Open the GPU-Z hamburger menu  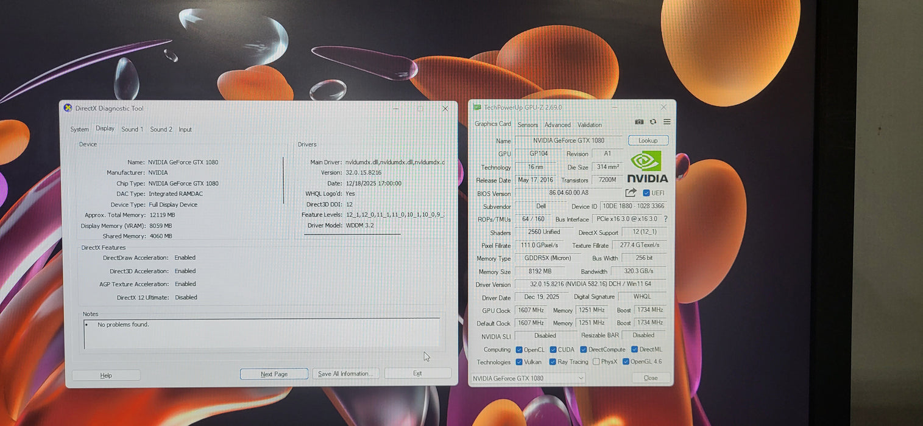click(667, 122)
